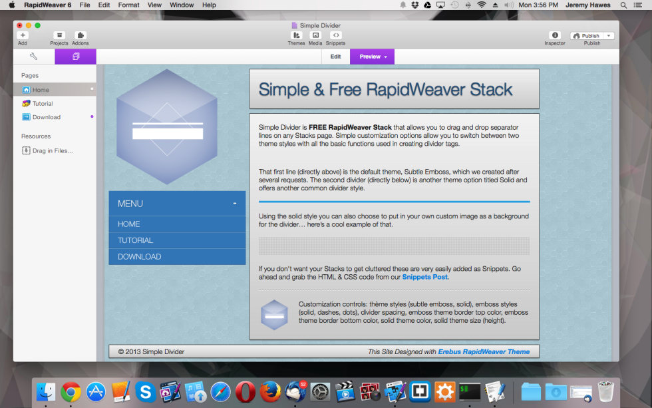Click the AirPlay display icon
This screenshot has width=652, height=408.
[x=440, y=5]
